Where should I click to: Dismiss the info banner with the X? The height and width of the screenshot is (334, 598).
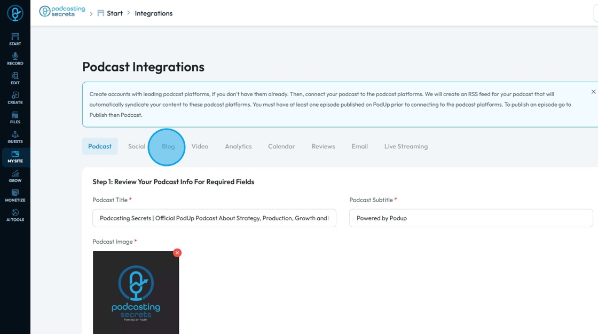point(593,92)
